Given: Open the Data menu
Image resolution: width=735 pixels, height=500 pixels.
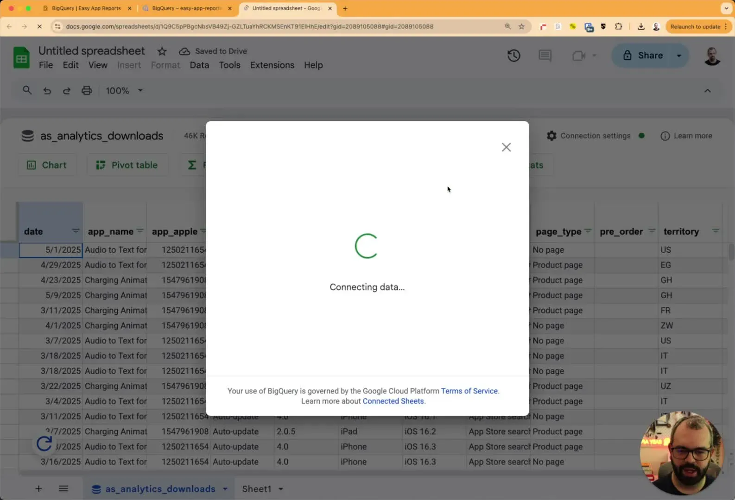Looking at the screenshot, I should pyautogui.click(x=199, y=65).
